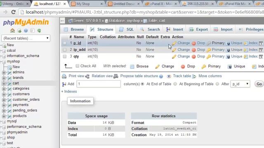Expand the Indexes link
The image size is (264, 148).
tap(69, 91)
